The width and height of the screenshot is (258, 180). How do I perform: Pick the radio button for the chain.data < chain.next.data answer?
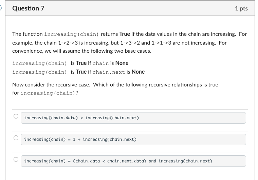click(16, 160)
